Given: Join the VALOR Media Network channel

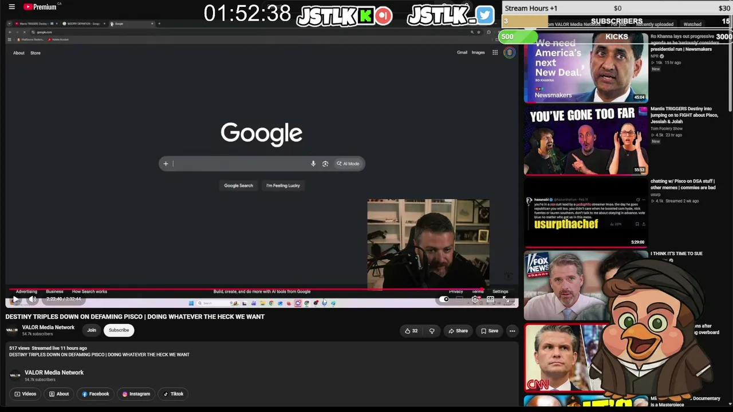Looking at the screenshot, I should [x=92, y=330].
